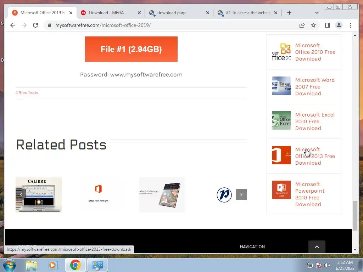Expand the tab search dropdown
Image resolution: width=363 pixels, height=272 pixels.
click(317, 13)
